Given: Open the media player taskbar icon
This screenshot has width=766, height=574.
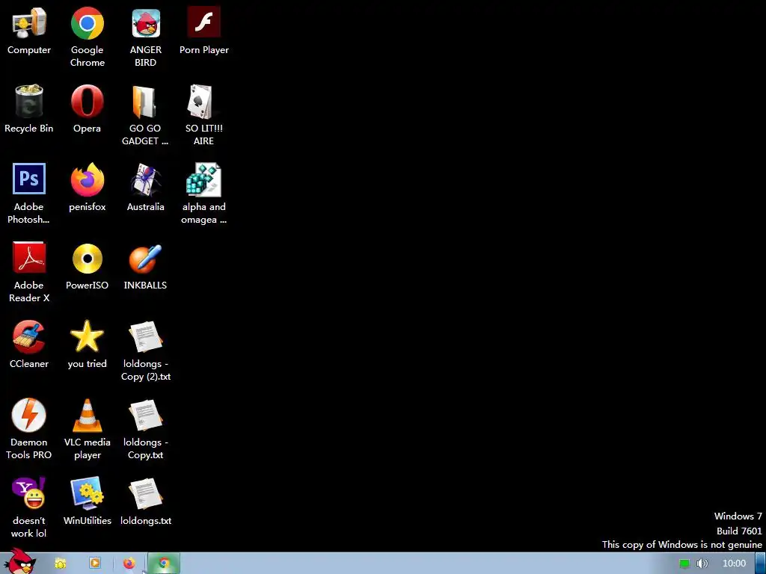Looking at the screenshot, I should coord(95,564).
